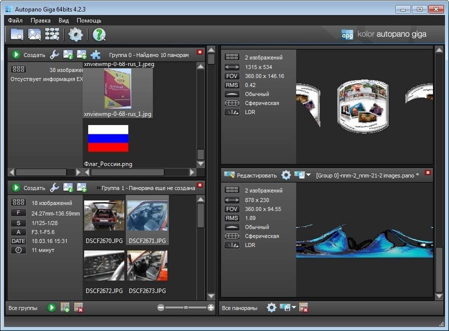This screenshot has width=449, height=331.
Task: Close the nnm-2_nnm-21 panorama with red X
Action: click(428, 172)
